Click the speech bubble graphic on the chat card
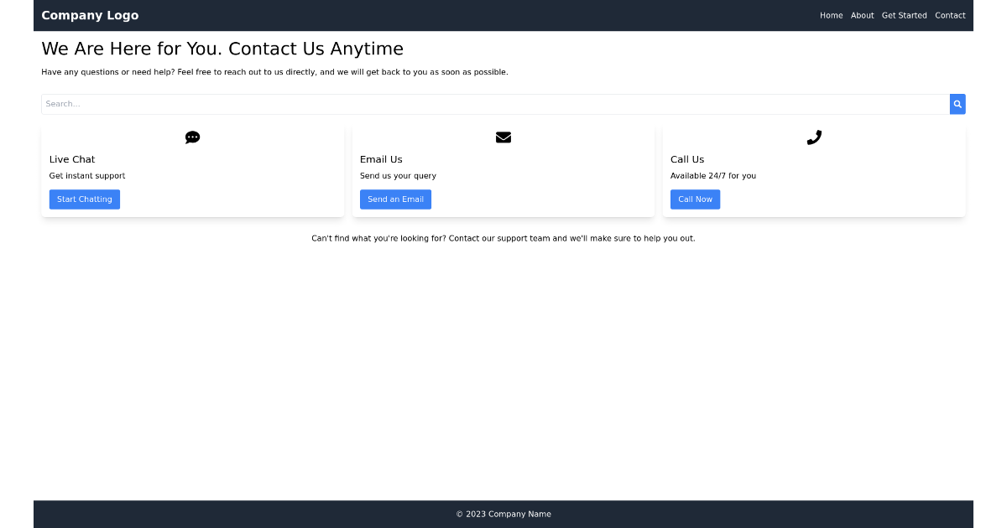 (192, 137)
